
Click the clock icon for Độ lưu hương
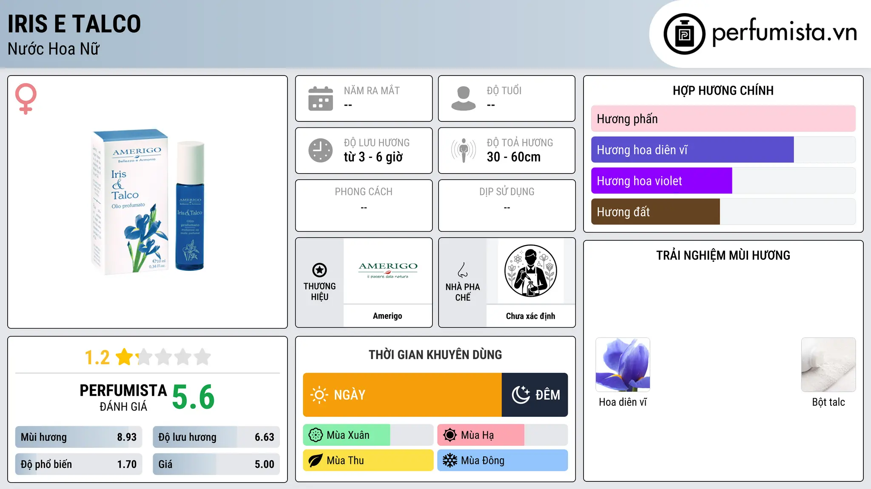pos(321,150)
